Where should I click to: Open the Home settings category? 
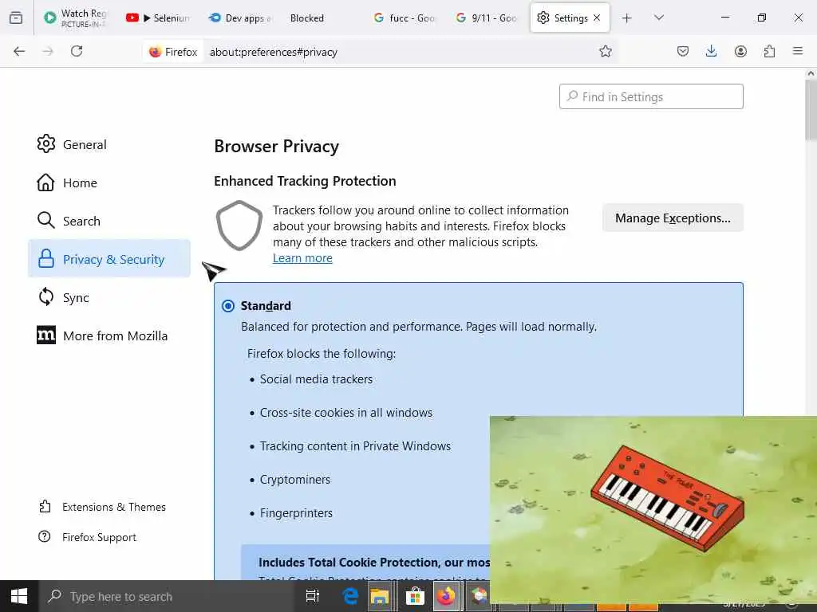tap(109, 182)
